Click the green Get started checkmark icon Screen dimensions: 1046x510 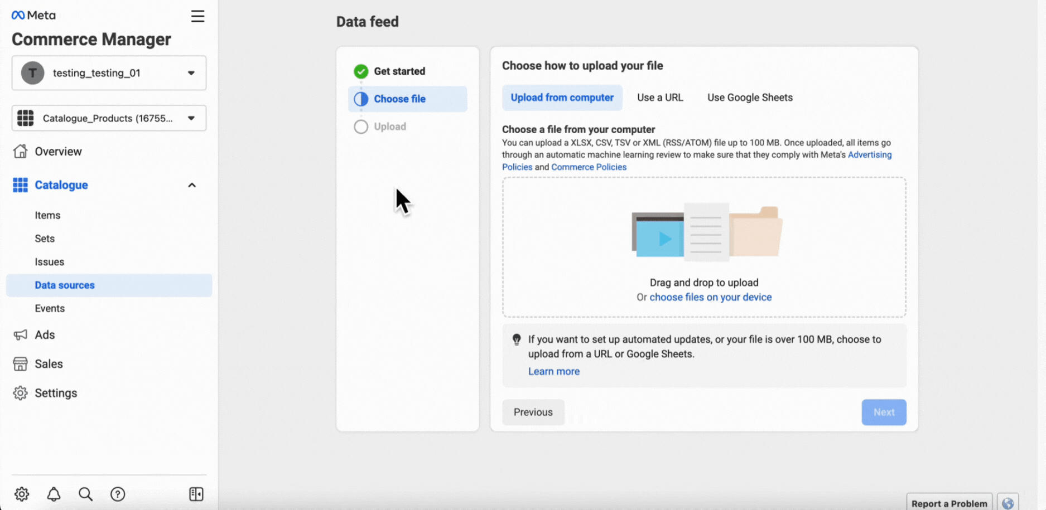coord(361,71)
